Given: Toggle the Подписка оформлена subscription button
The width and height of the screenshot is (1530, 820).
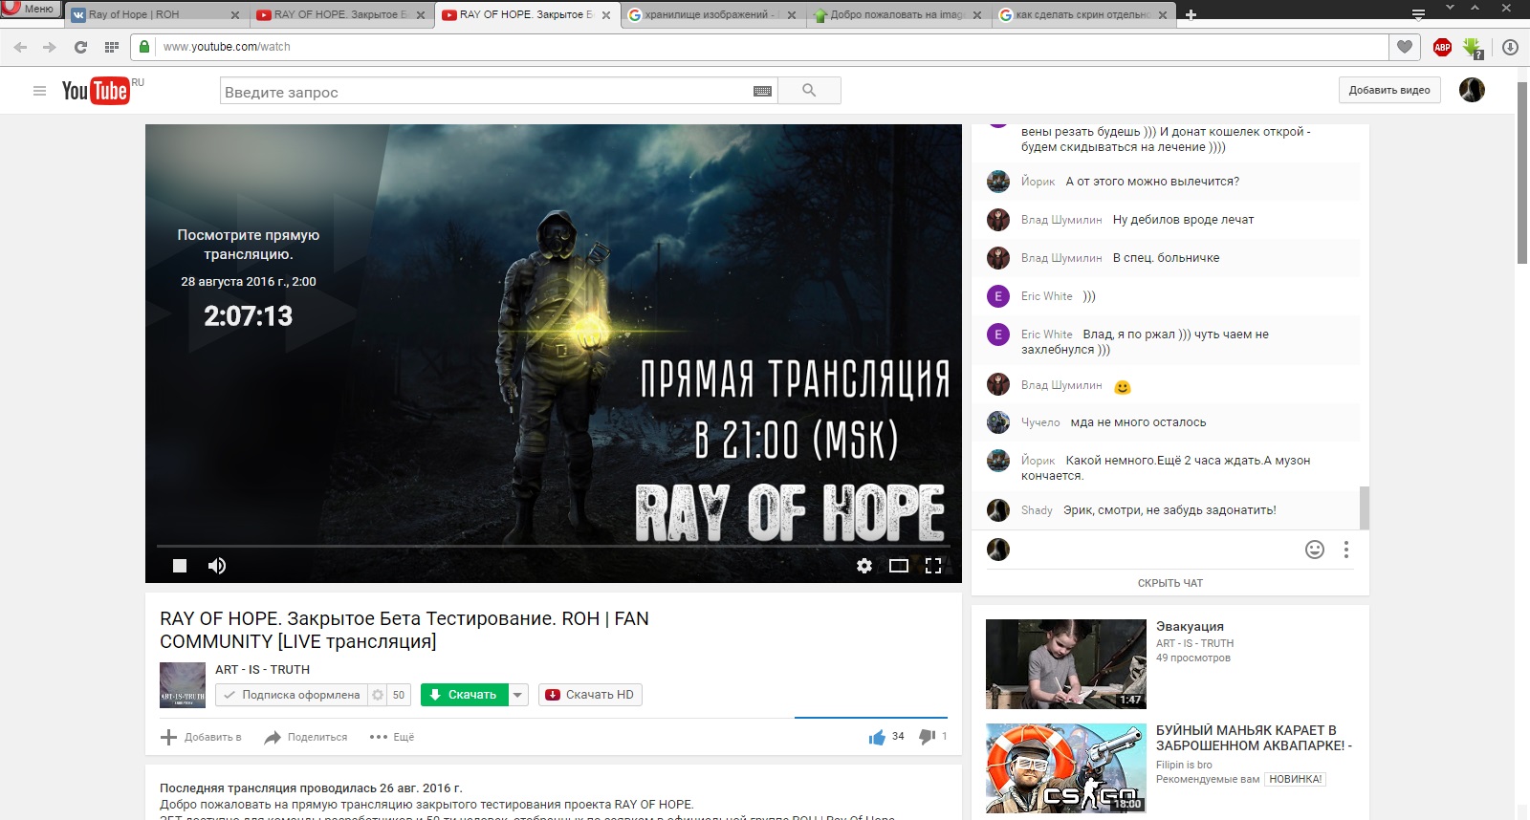Looking at the screenshot, I should point(292,695).
